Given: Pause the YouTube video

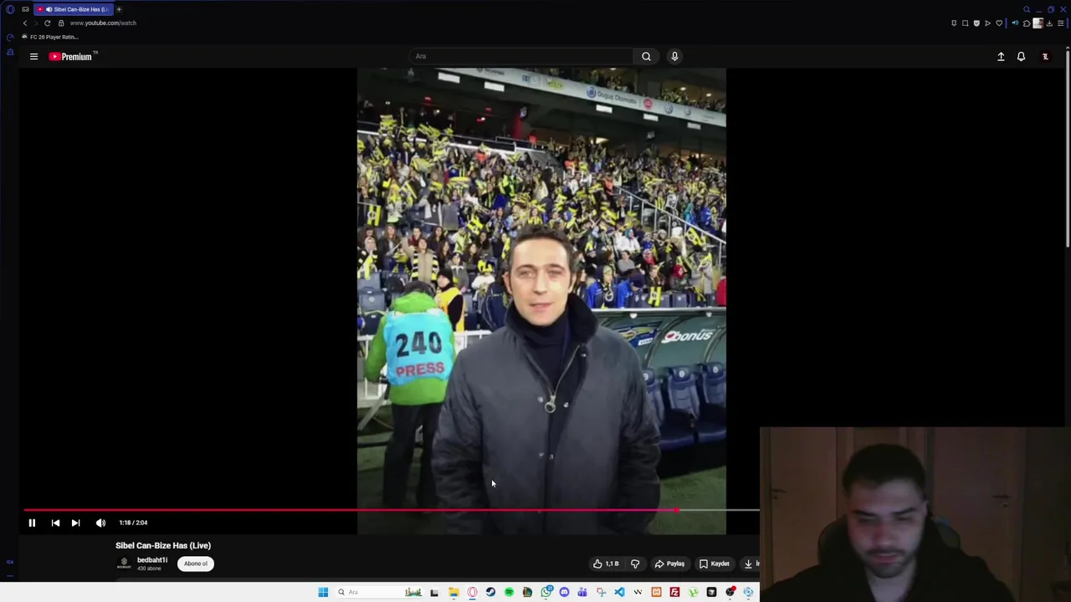Looking at the screenshot, I should point(32,523).
